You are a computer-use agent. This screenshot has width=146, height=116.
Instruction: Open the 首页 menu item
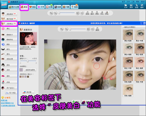coord(124,2)
